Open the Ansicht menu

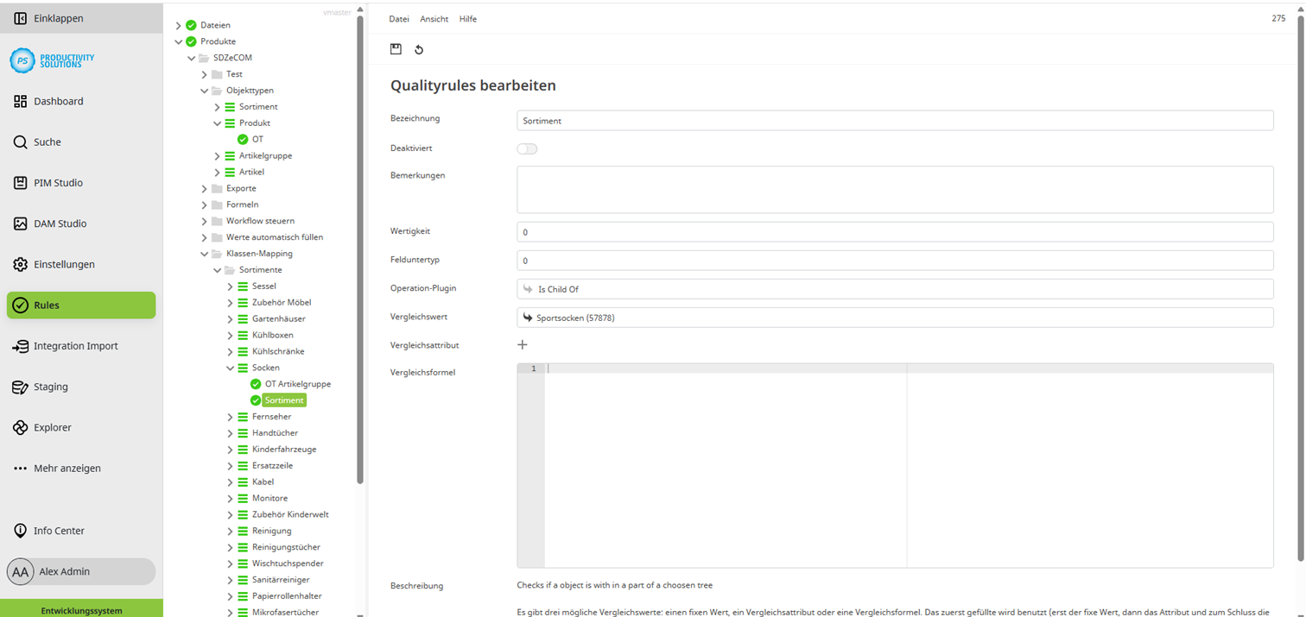pos(434,18)
